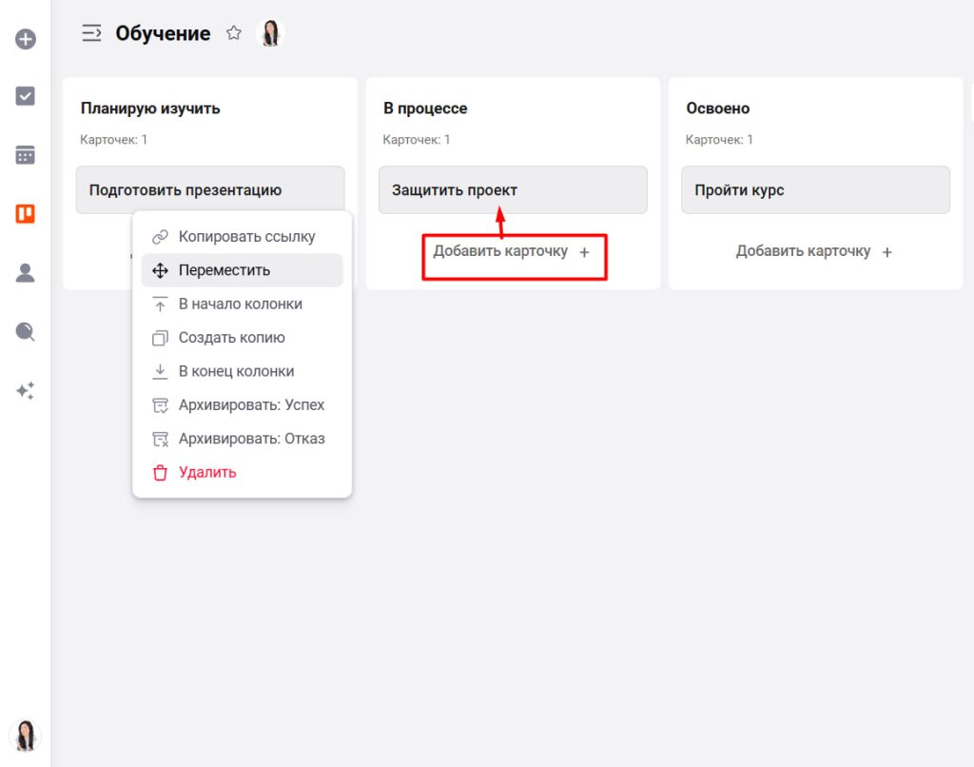Choose Архивировать: Успех from the menu
This screenshot has height=767, width=974.
tap(251, 405)
